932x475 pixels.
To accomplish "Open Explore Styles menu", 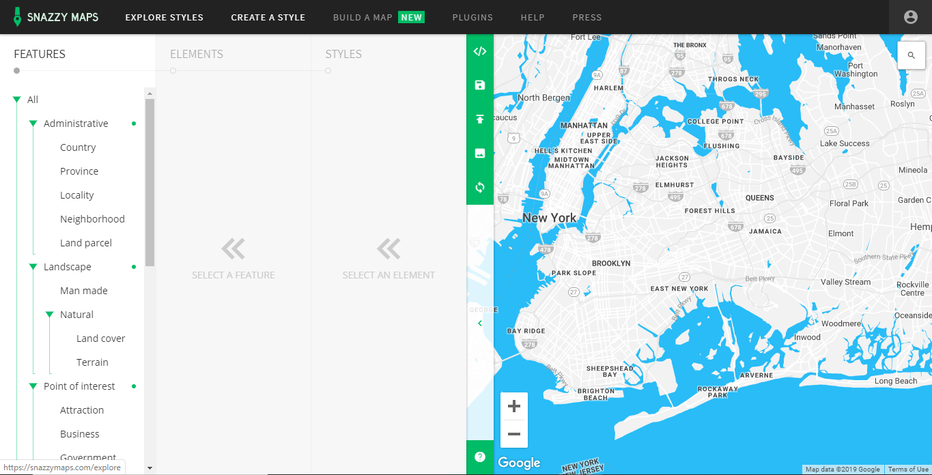I will tap(165, 17).
